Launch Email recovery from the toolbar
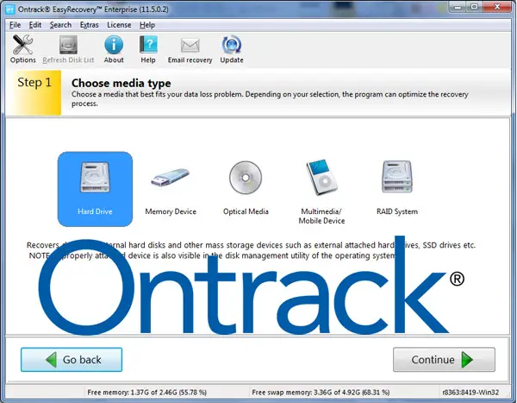Viewport: 517px width, 403px height. (x=190, y=49)
